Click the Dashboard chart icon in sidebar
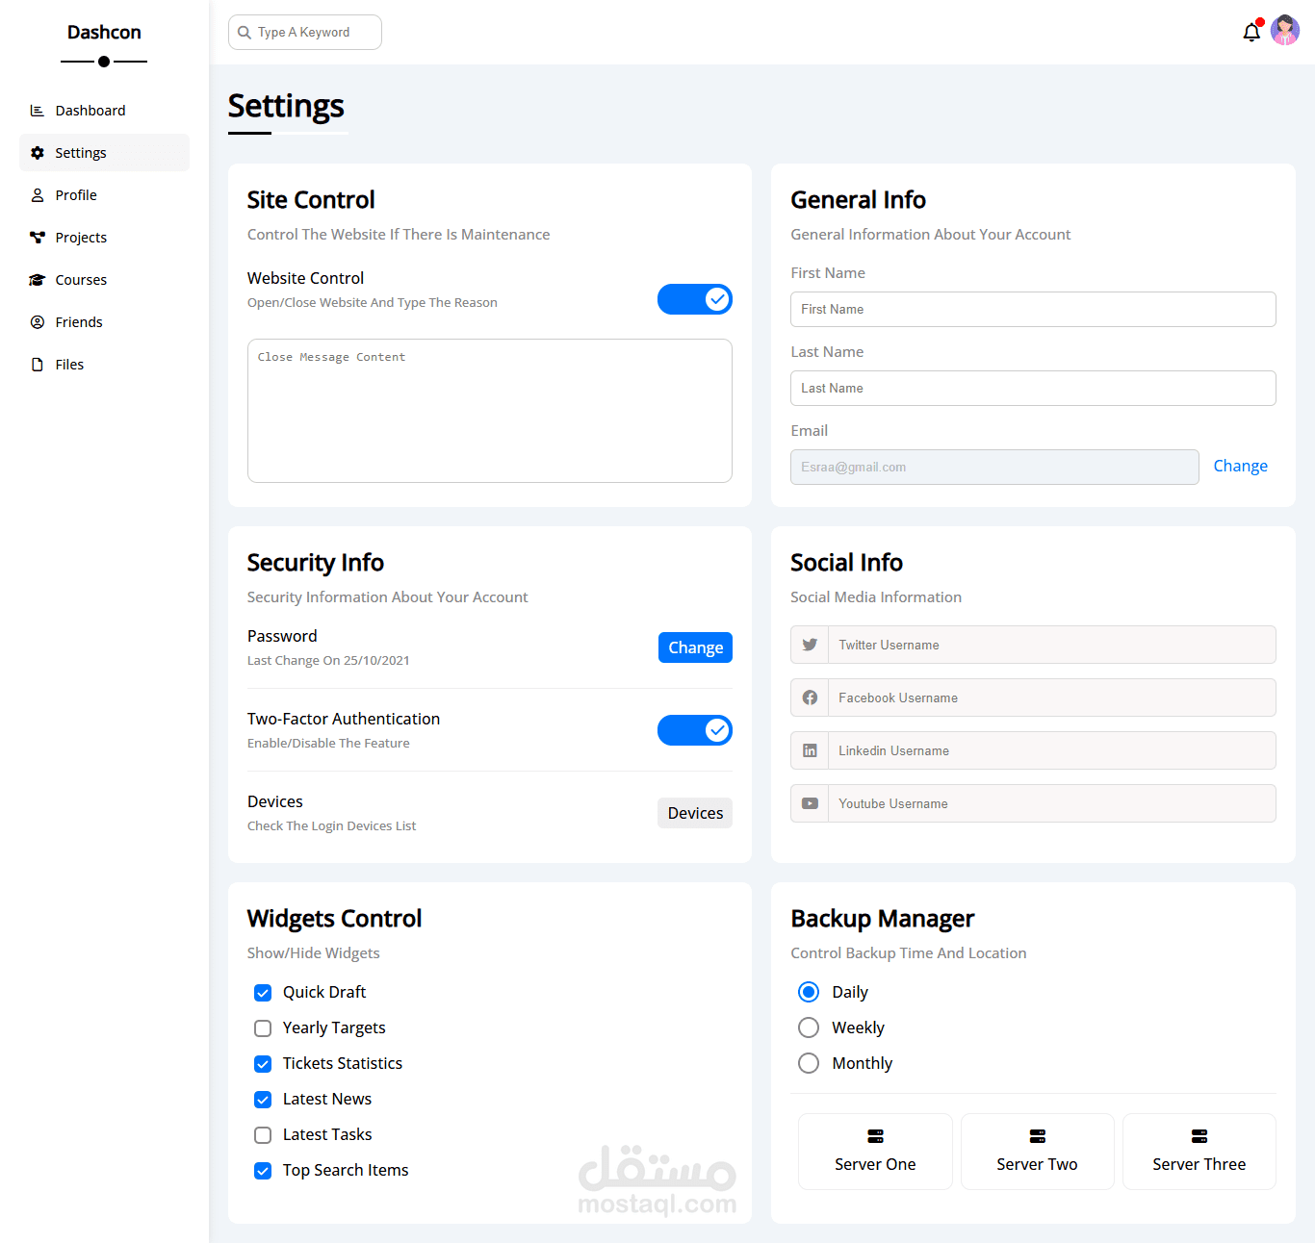 pos(38,111)
